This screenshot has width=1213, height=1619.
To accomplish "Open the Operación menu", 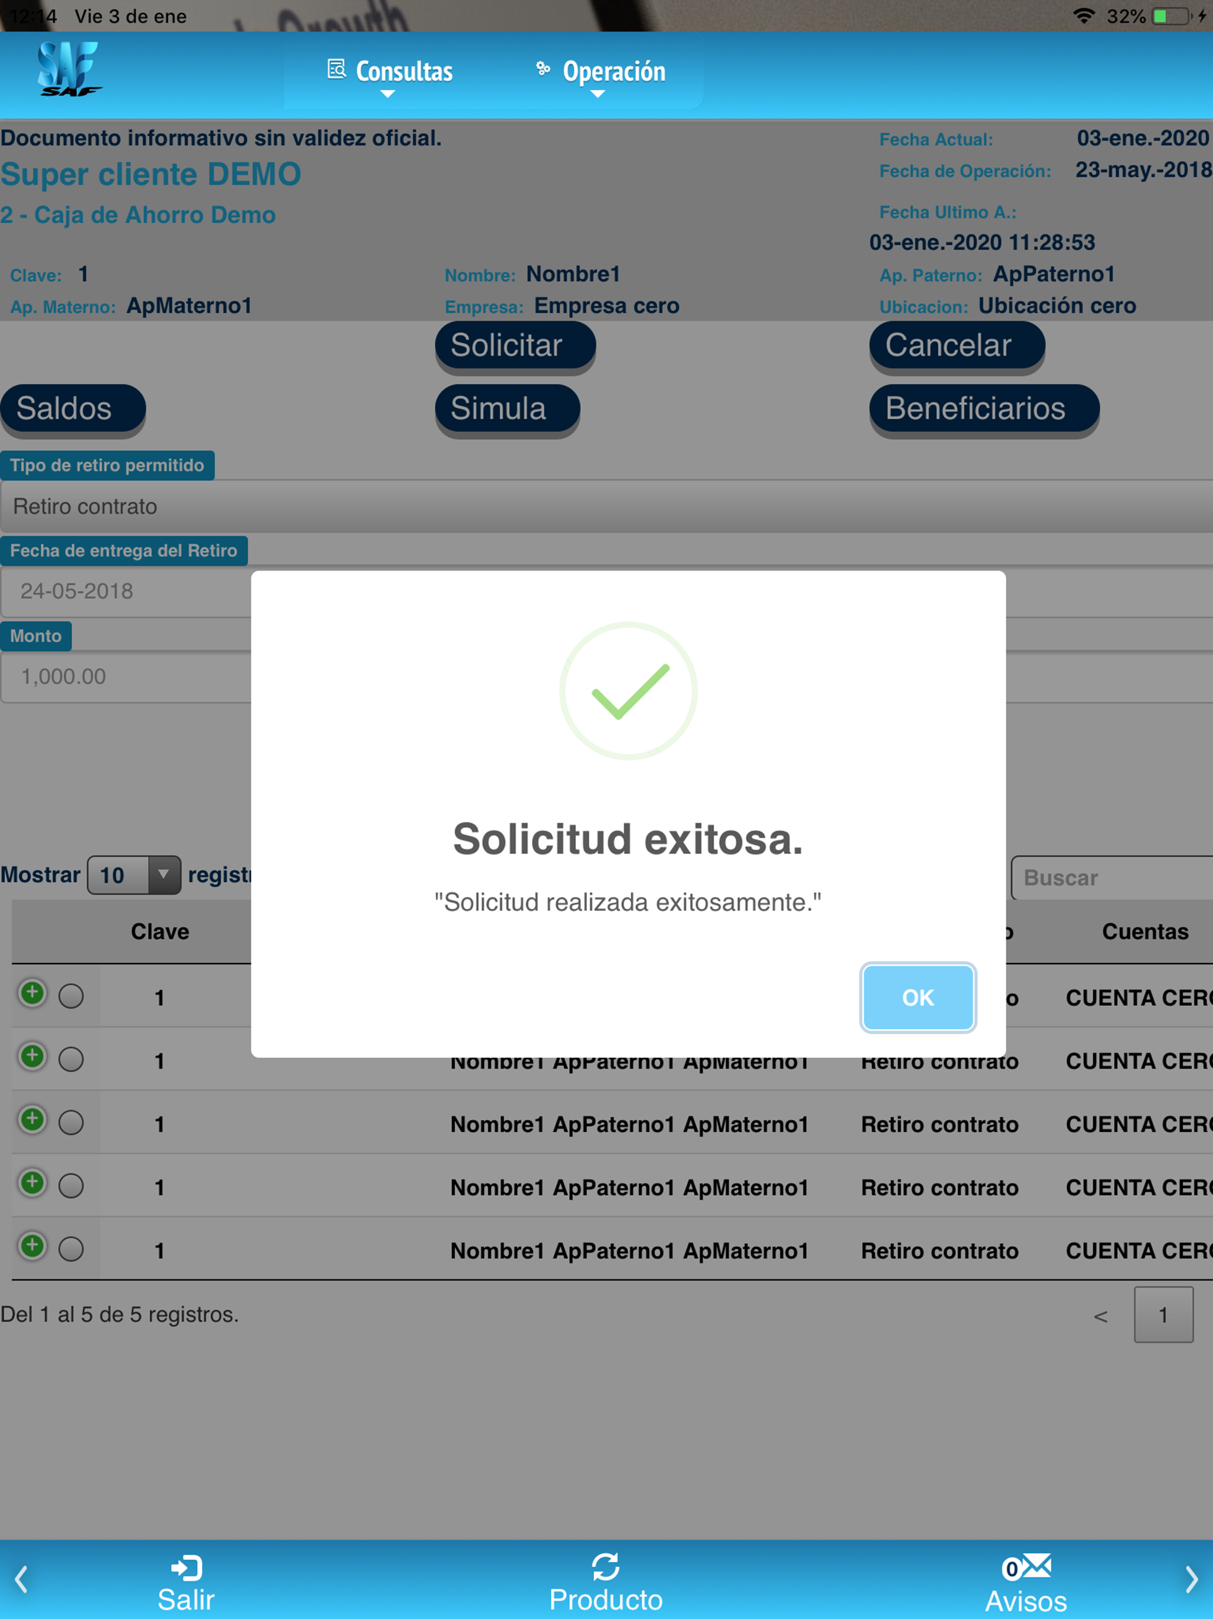I will [601, 72].
